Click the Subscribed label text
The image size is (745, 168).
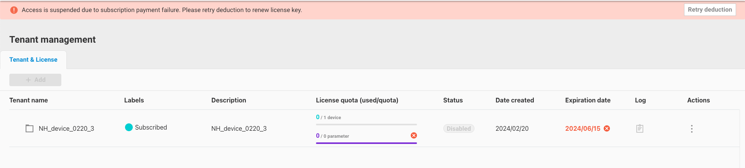(151, 127)
